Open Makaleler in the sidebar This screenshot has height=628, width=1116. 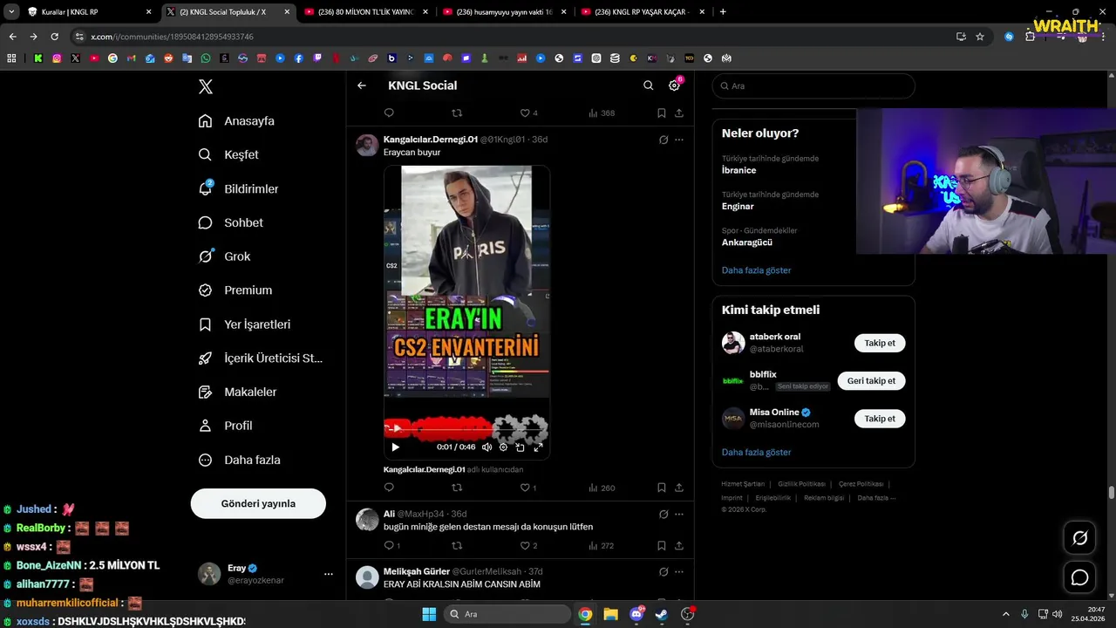pyautogui.click(x=237, y=392)
